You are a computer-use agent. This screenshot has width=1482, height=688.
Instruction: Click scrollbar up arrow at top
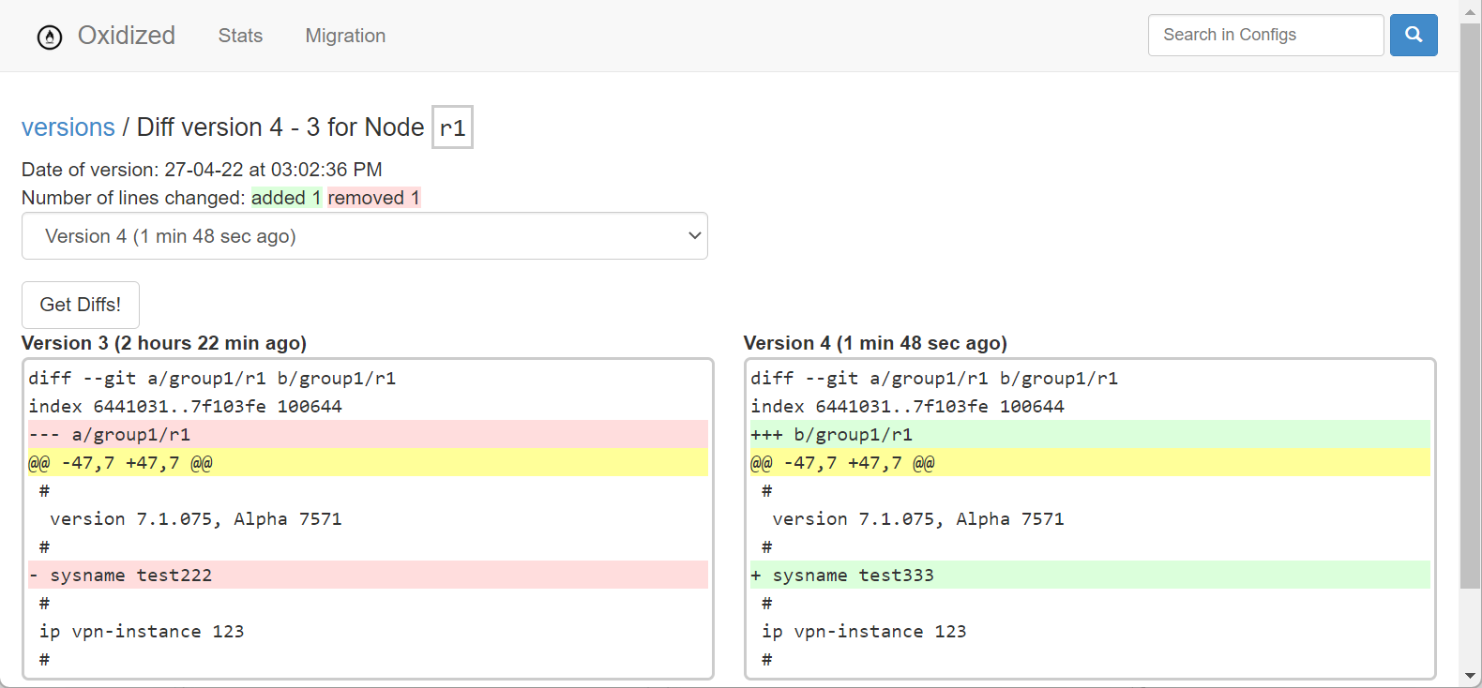tap(1470, 12)
